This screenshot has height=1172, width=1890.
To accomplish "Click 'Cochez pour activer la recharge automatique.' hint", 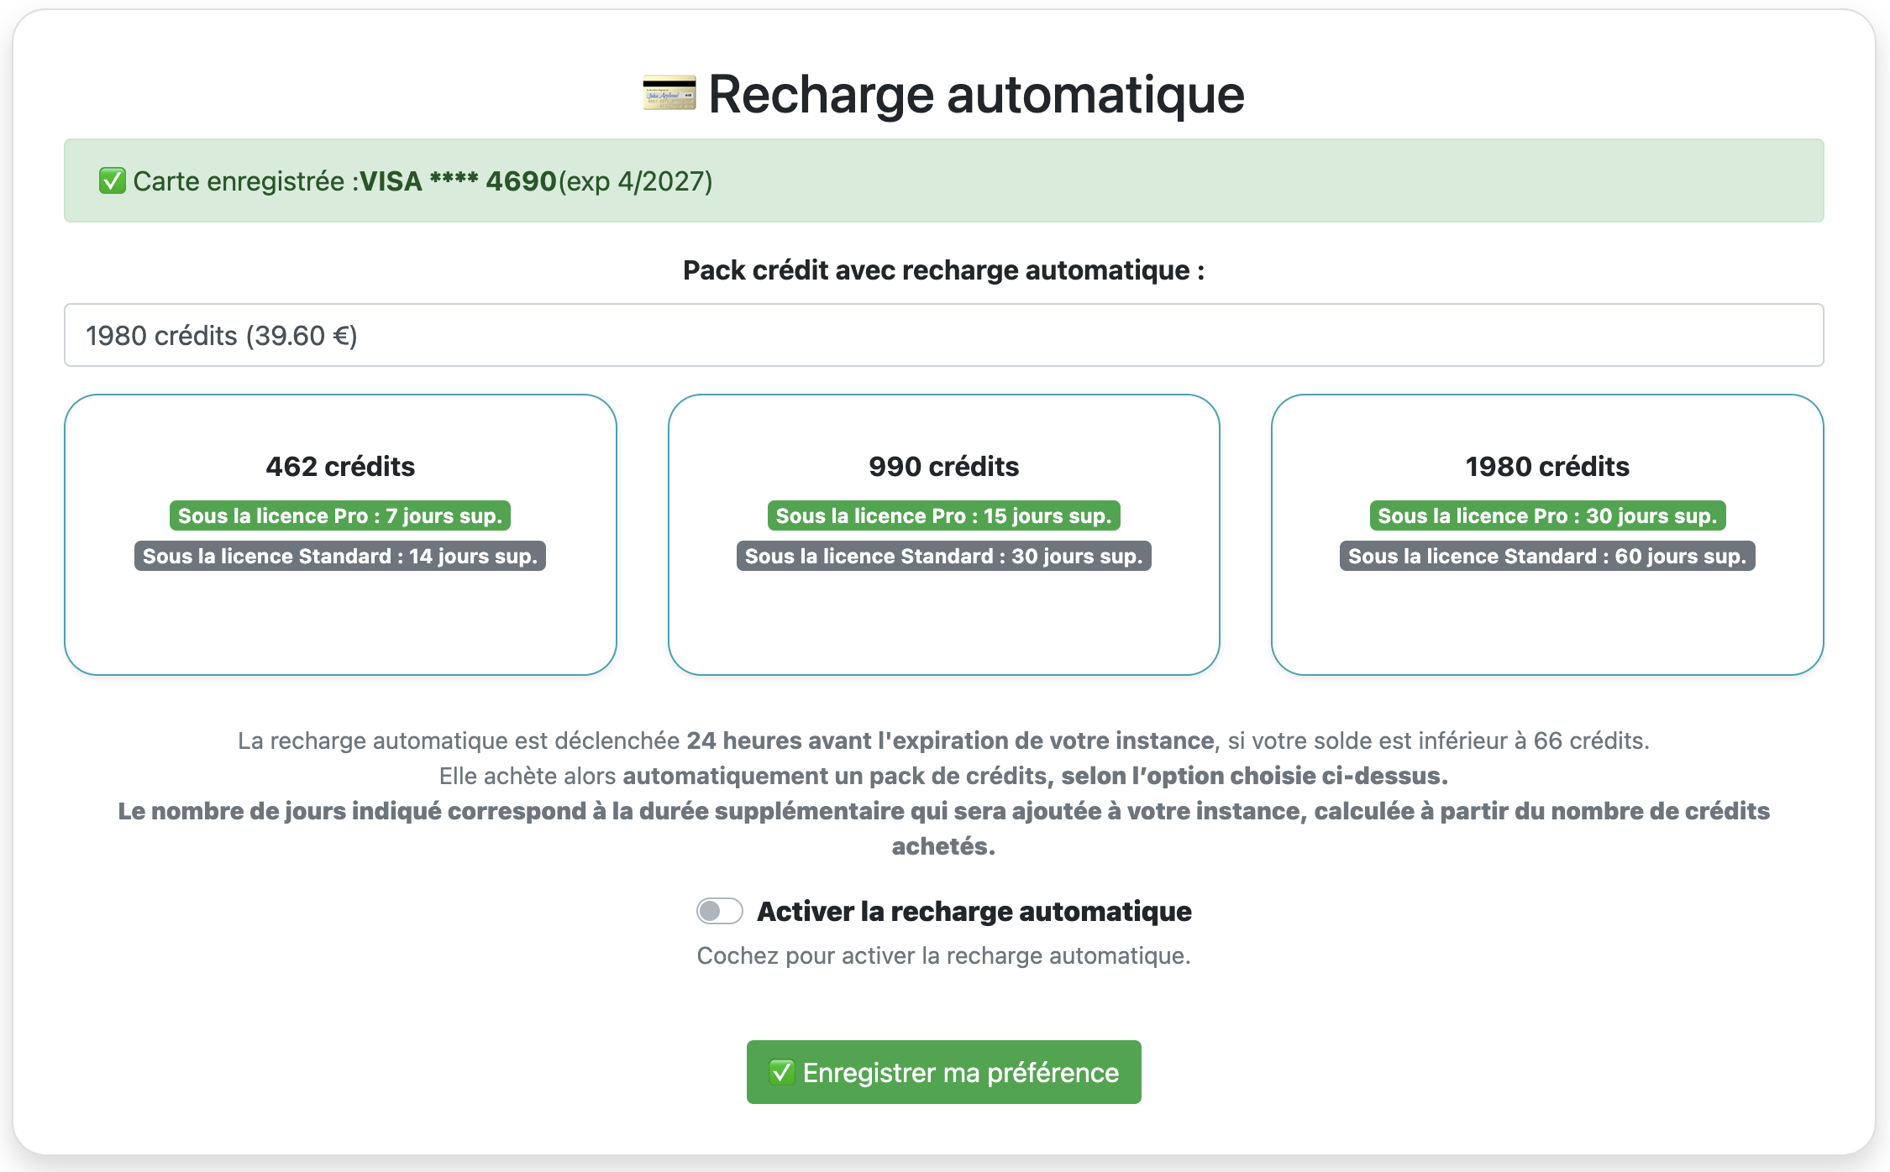I will point(943,955).
